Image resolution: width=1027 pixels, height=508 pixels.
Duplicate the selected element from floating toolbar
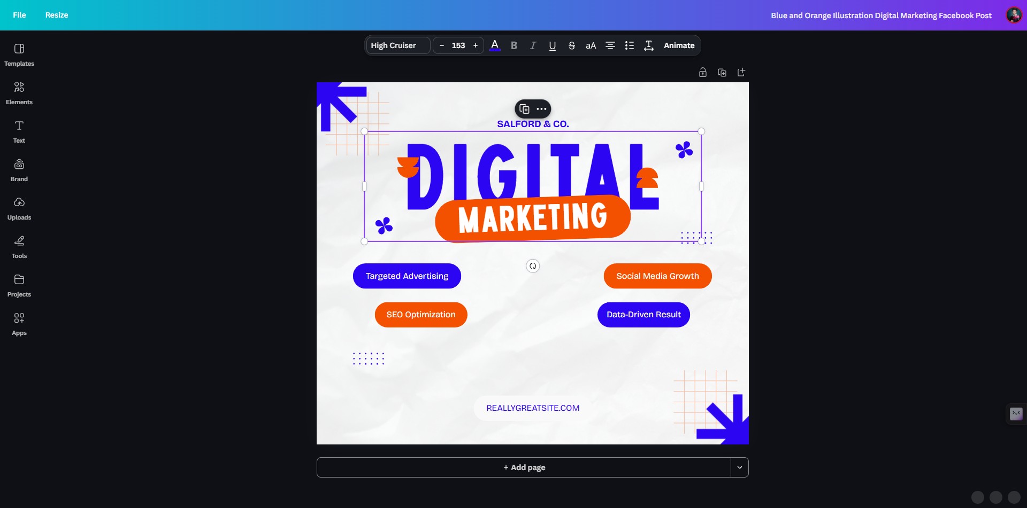tap(525, 109)
